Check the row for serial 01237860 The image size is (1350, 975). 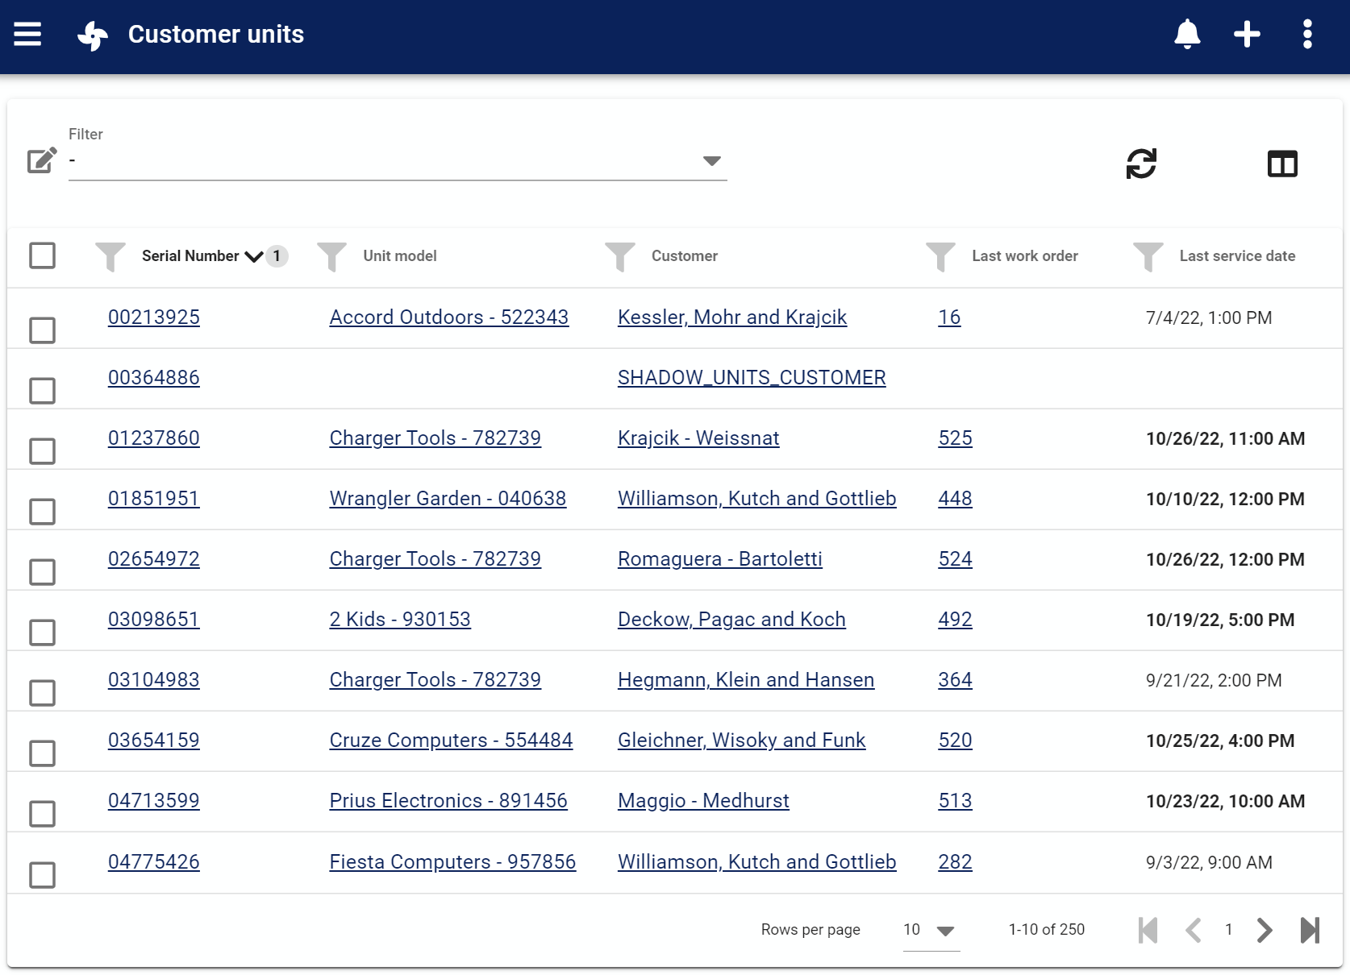[42, 450]
